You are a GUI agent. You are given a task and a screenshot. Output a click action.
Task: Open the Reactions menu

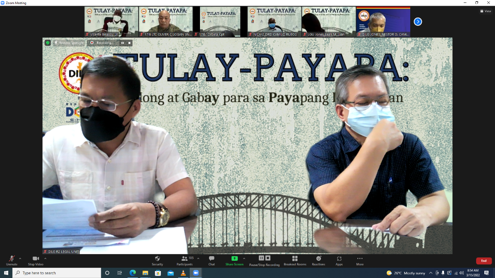click(318, 260)
